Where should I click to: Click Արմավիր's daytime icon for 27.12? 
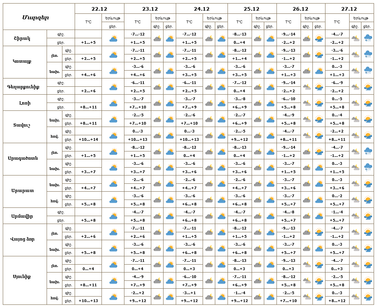[368, 216]
